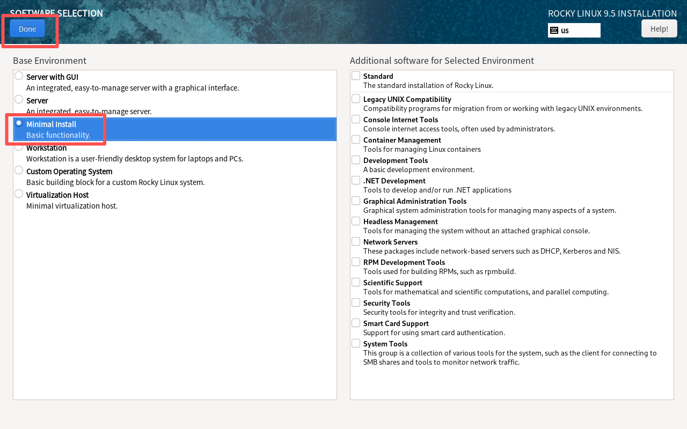The width and height of the screenshot is (687, 429).
Task: Enable Container Management checkbox
Action: coord(356,139)
